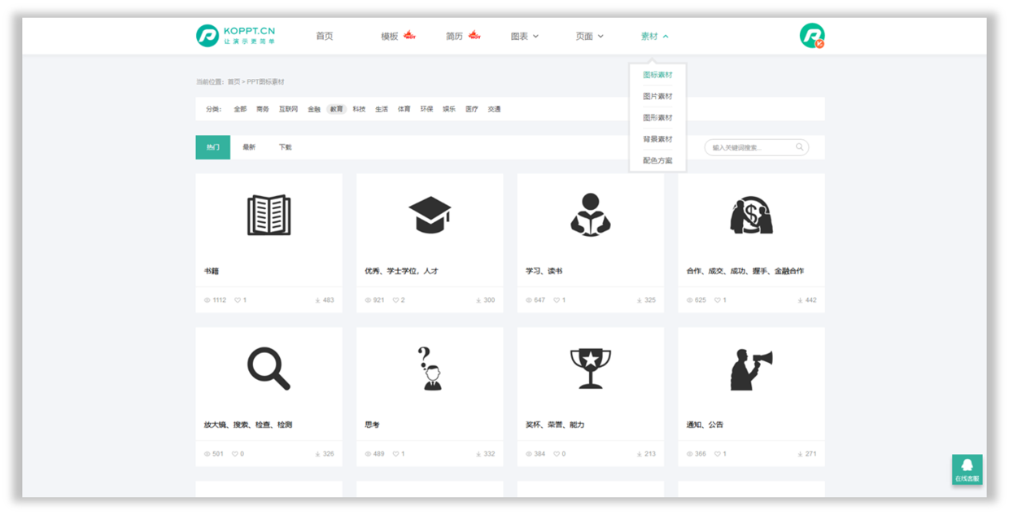The image size is (1009, 515).
Task: Open the megaphone 通知、公告 icon
Action: [751, 369]
